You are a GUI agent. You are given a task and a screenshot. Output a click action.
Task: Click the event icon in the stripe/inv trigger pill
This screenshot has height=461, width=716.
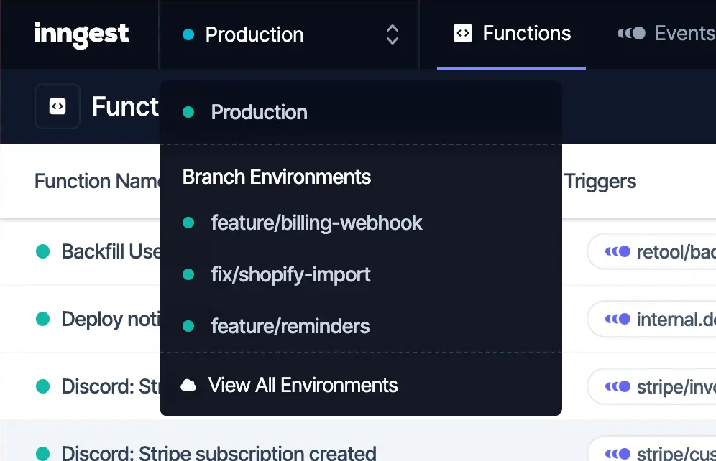pos(618,386)
